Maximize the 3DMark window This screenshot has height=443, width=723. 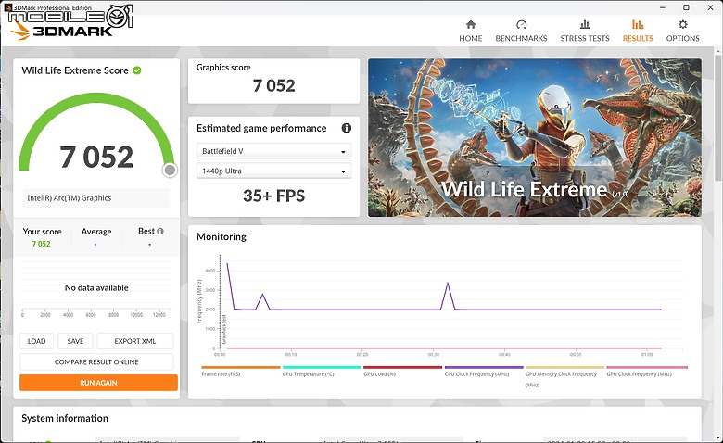click(x=686, y=7)
